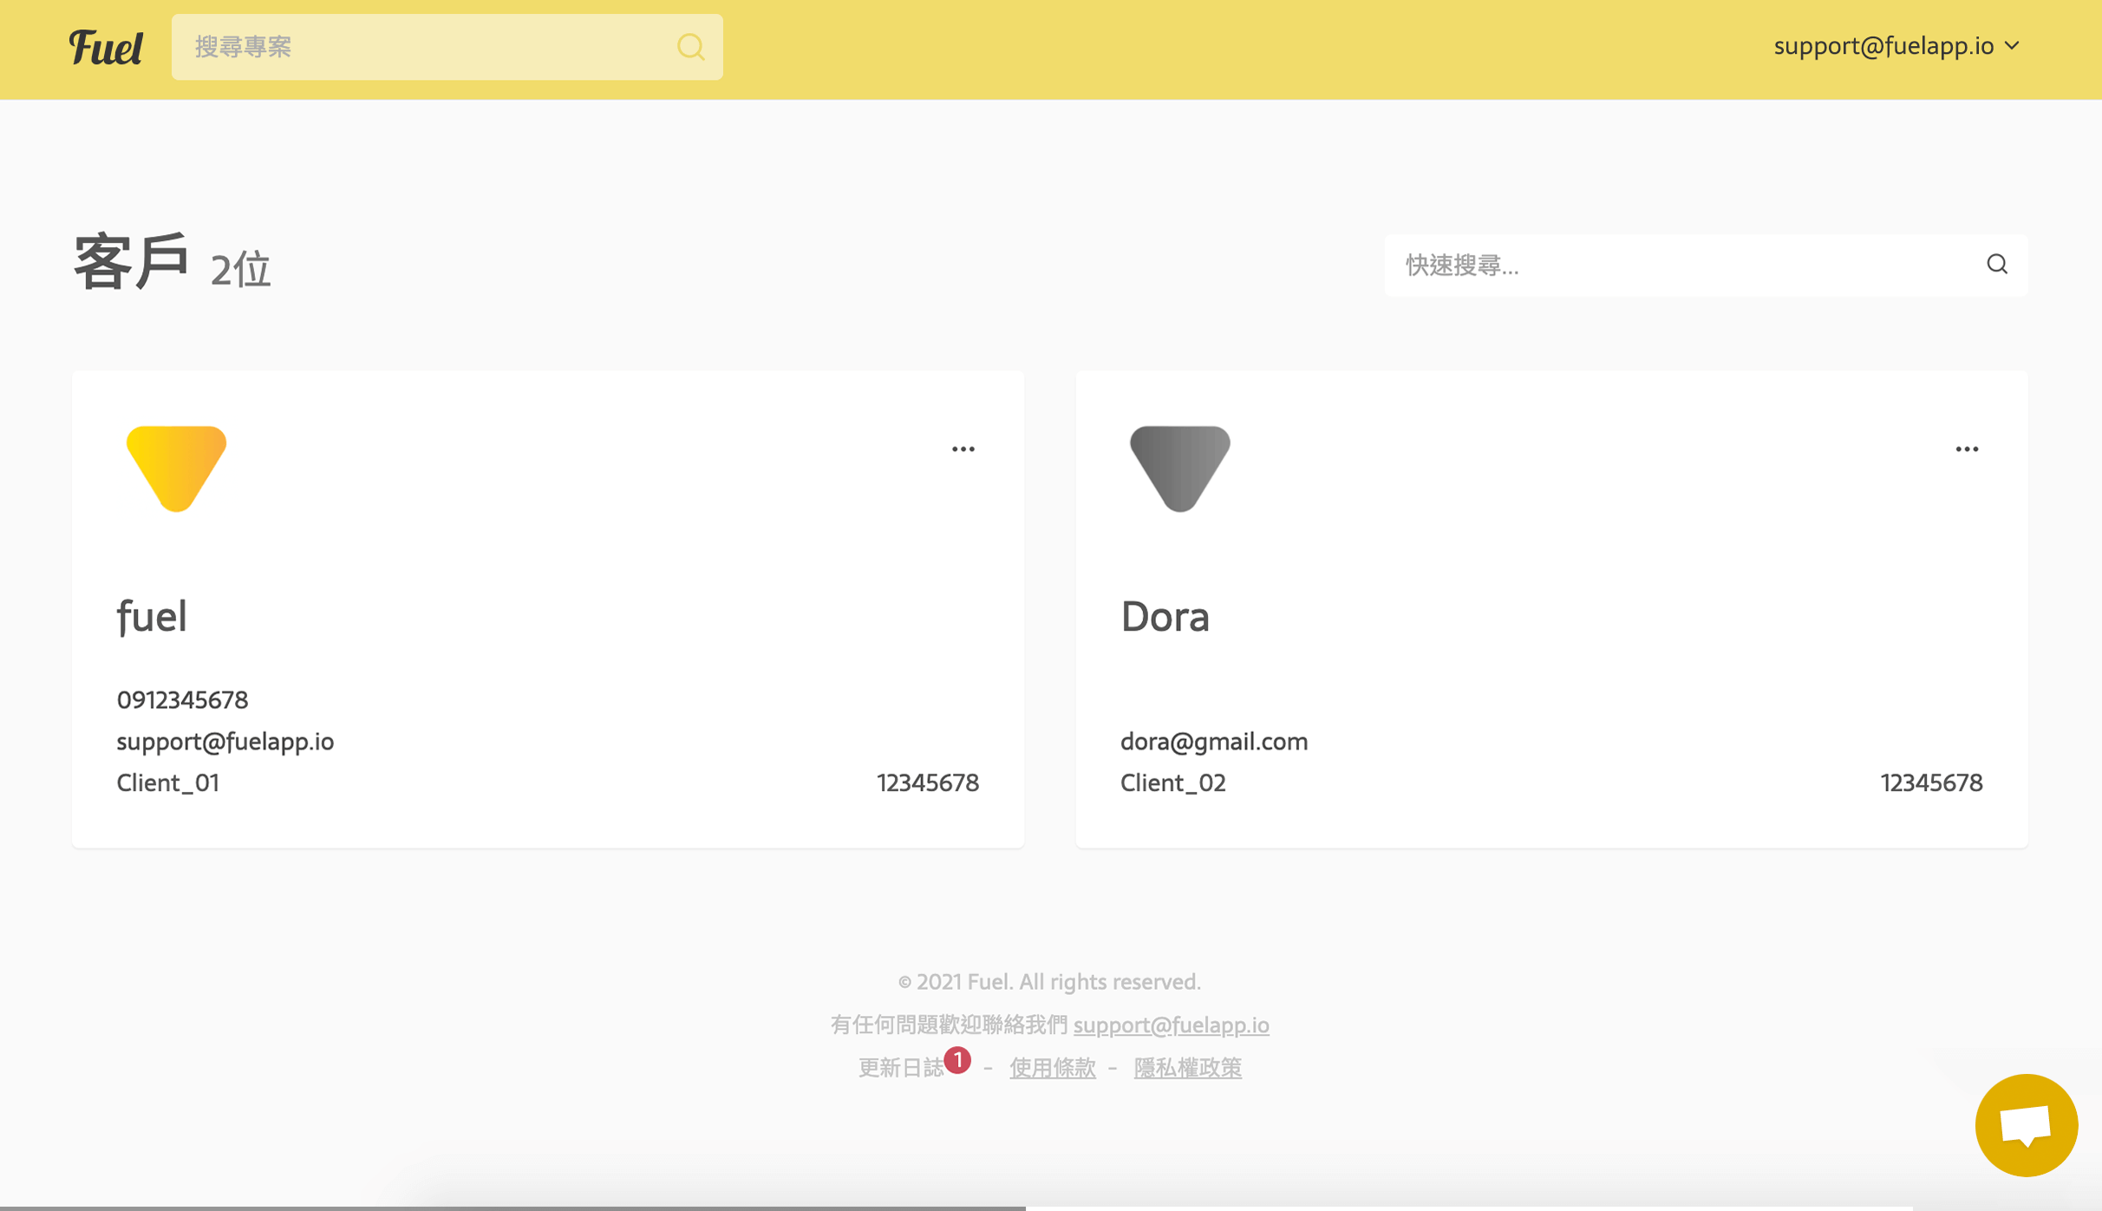2102x1211 pixels.
Task: Open the fuel card three-dot menu
Action: [963, 449]
